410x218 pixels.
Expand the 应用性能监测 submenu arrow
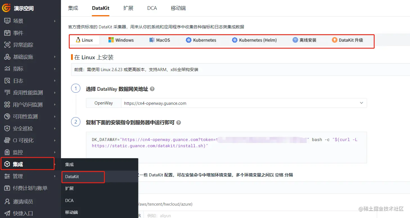pos(55,93)
